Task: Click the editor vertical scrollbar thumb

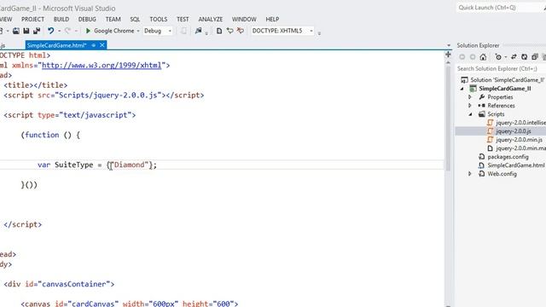Action: coord(448,119)
